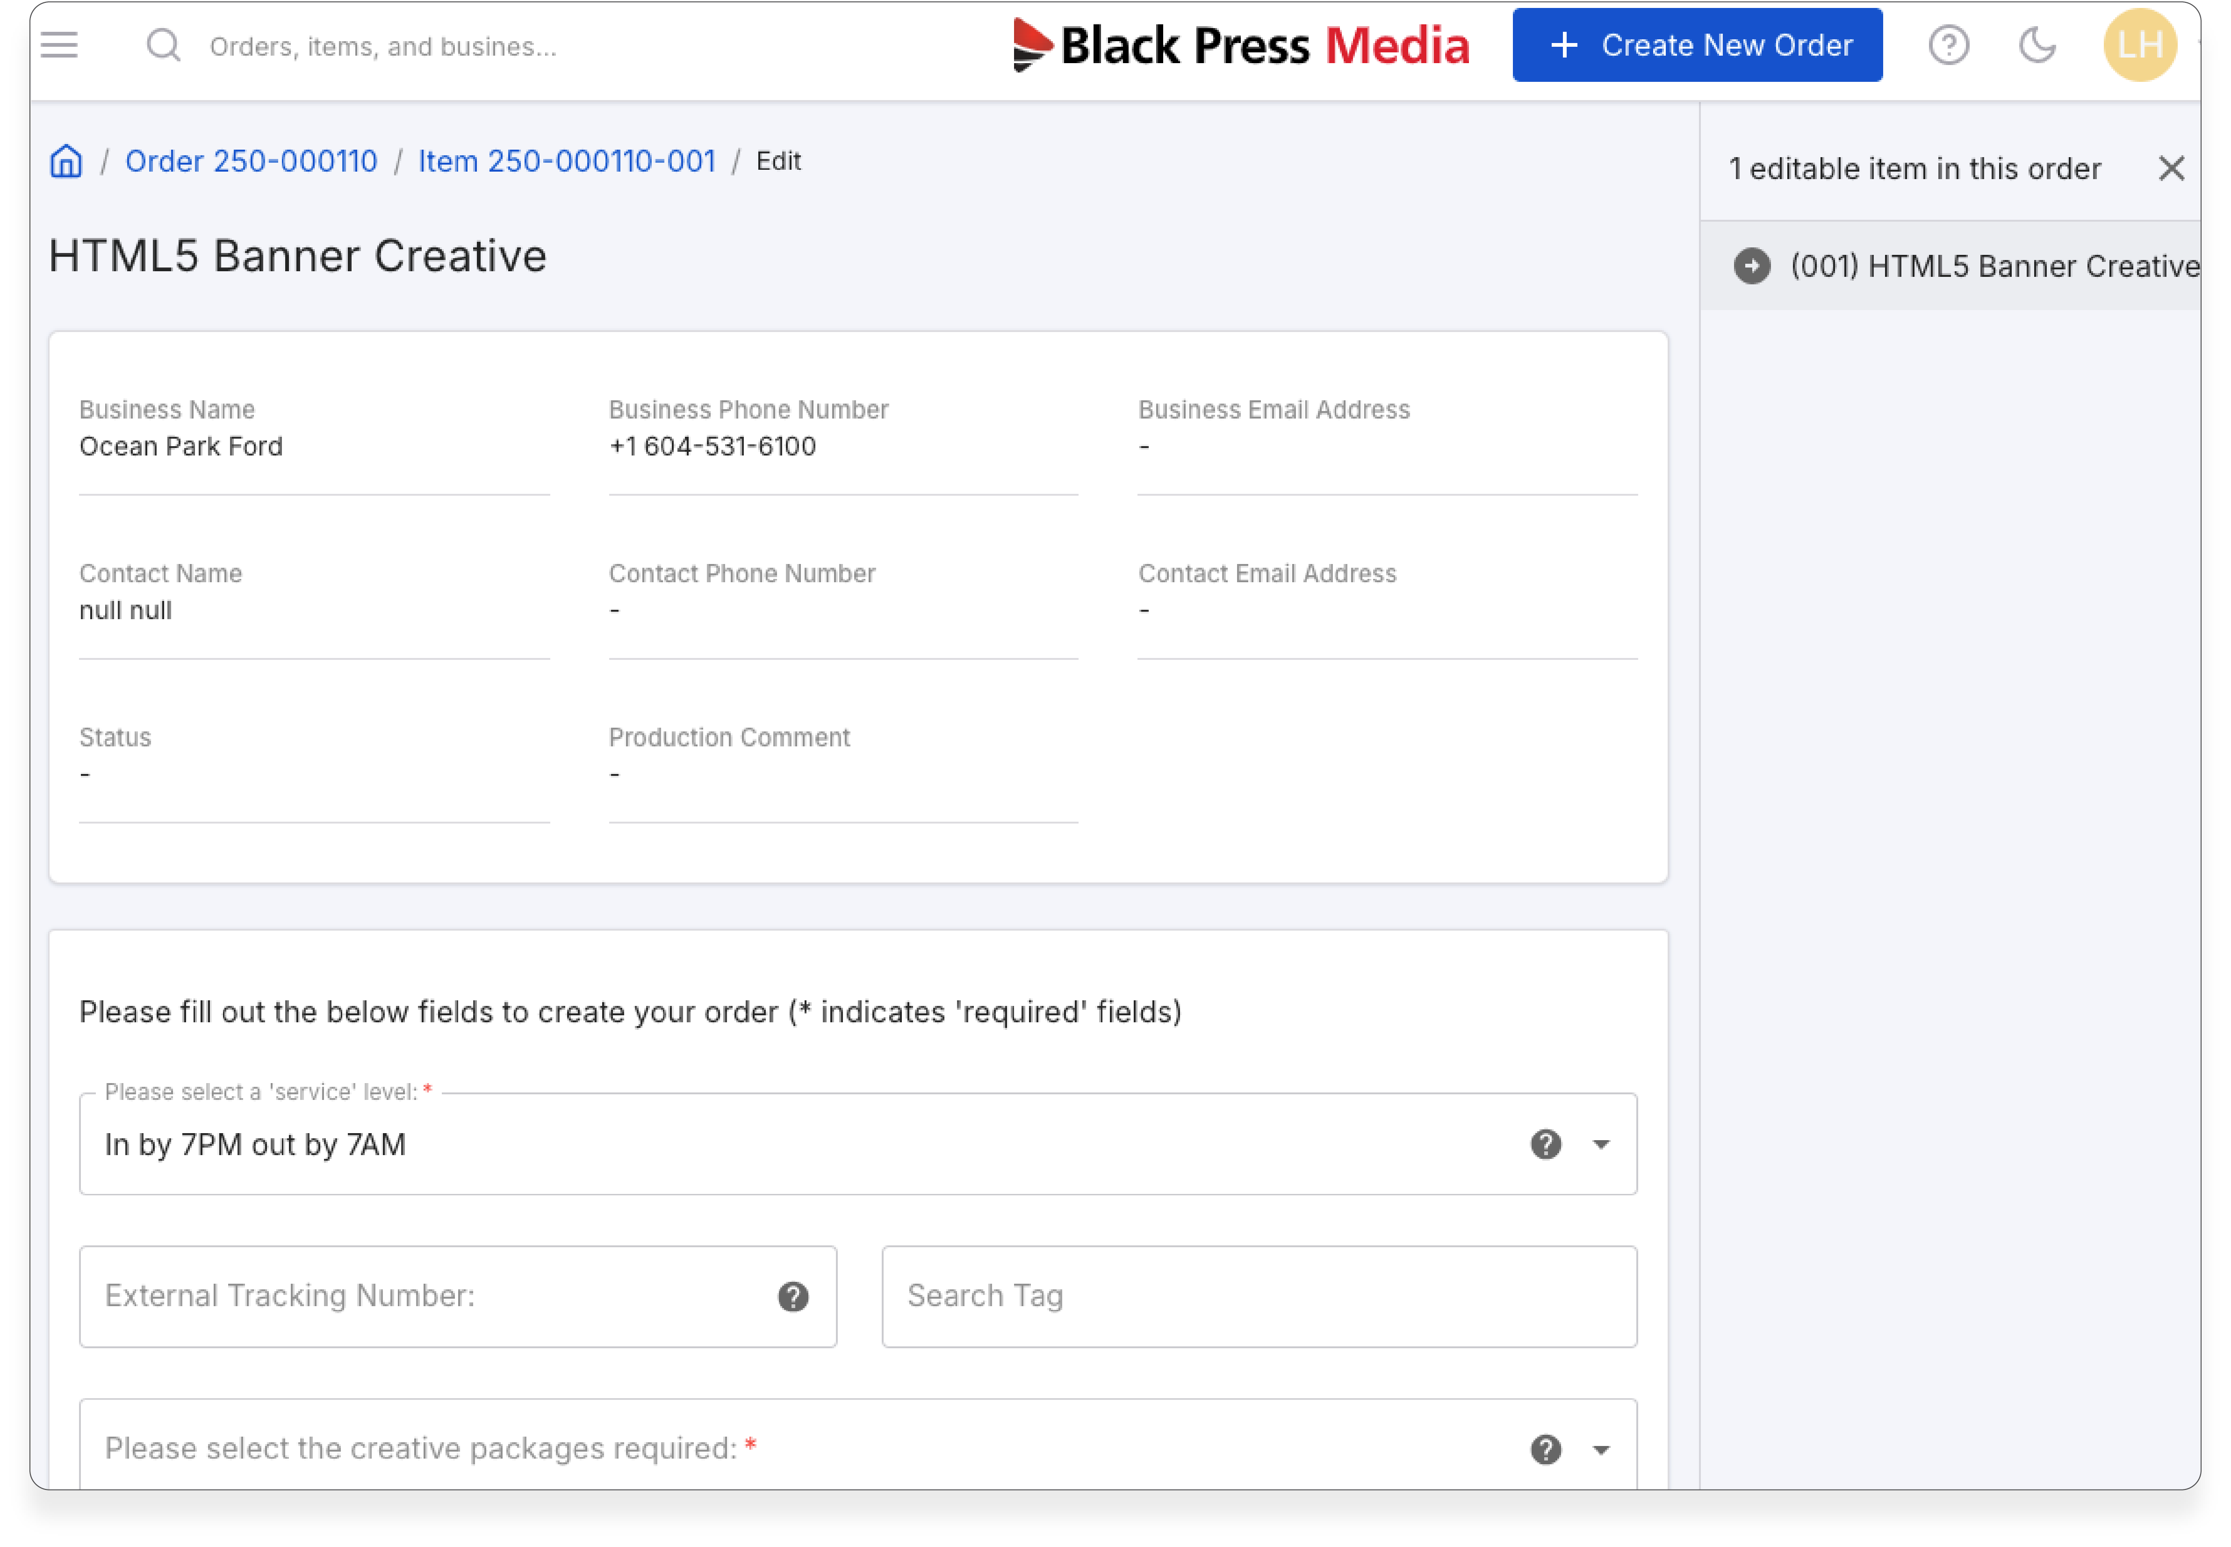This screenshot has height=1547, width=2231.
Task: Expand the service level dropdown arrow
Action: pos(1600,1145)
